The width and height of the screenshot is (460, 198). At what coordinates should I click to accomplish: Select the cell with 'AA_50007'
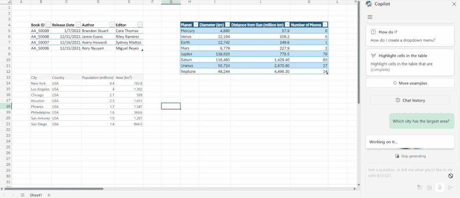click(x=41, y=43)
